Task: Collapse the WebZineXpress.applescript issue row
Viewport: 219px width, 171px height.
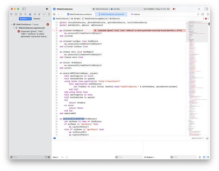Action: [x=14, y=28]
